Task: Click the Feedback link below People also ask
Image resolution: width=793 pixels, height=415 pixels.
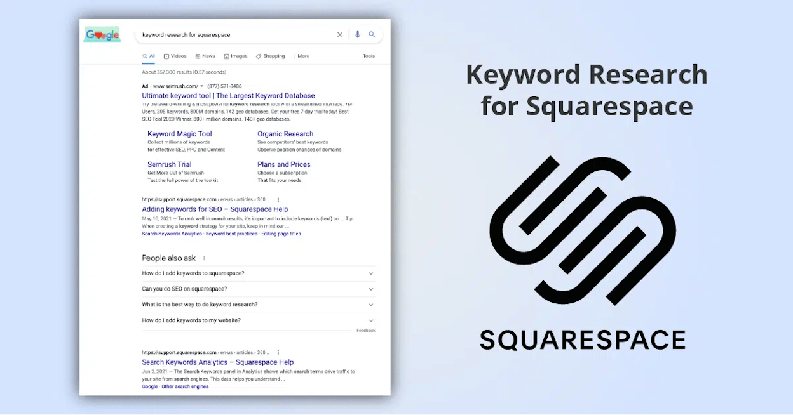Action: pos(366,331)
